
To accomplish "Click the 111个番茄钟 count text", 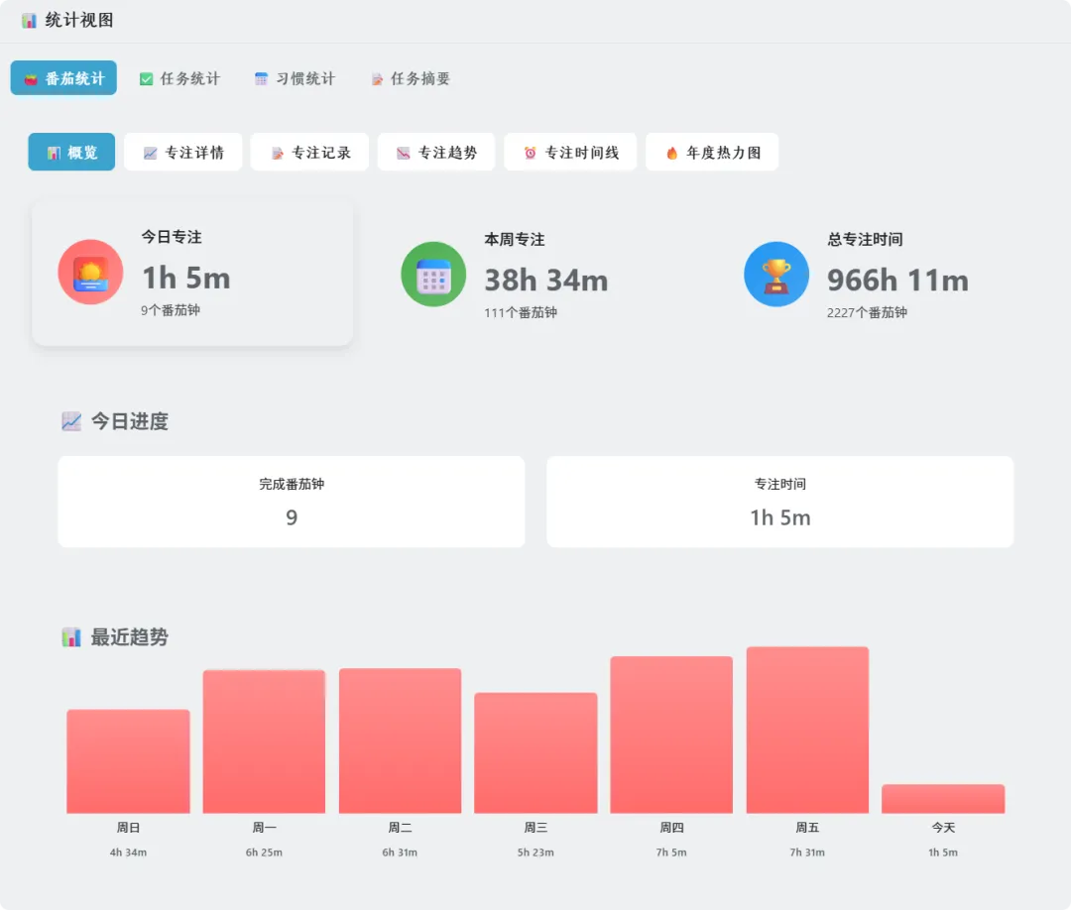I will (x=521, y=312).
